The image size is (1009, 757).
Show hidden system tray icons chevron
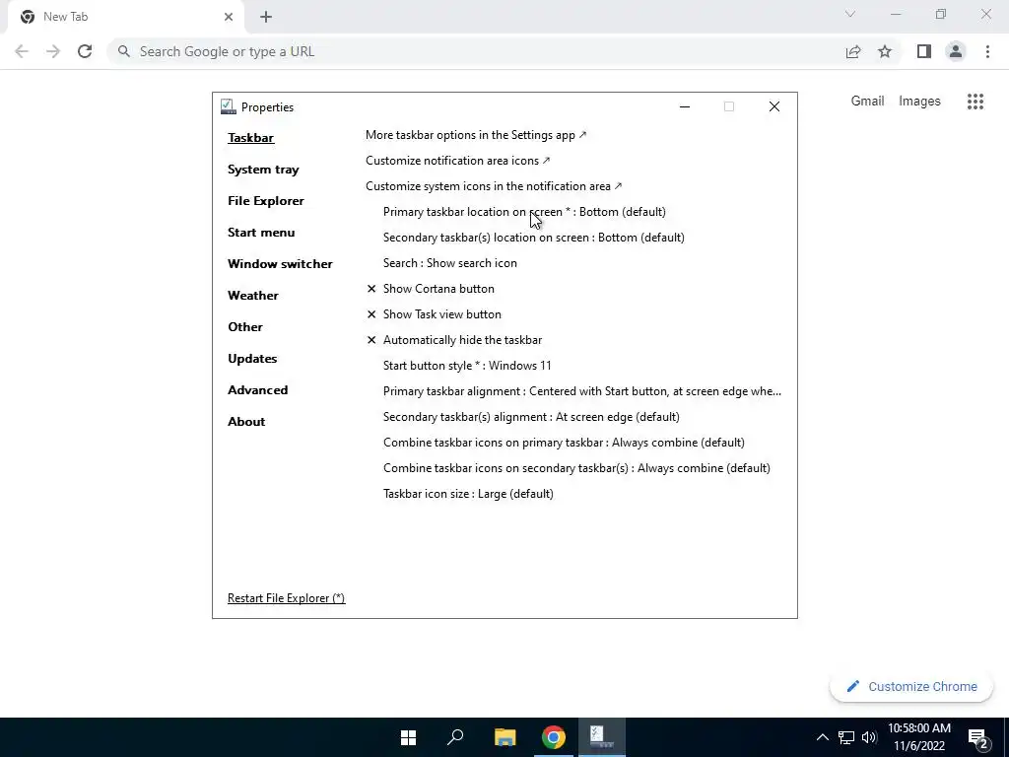(x=823, y=737)
